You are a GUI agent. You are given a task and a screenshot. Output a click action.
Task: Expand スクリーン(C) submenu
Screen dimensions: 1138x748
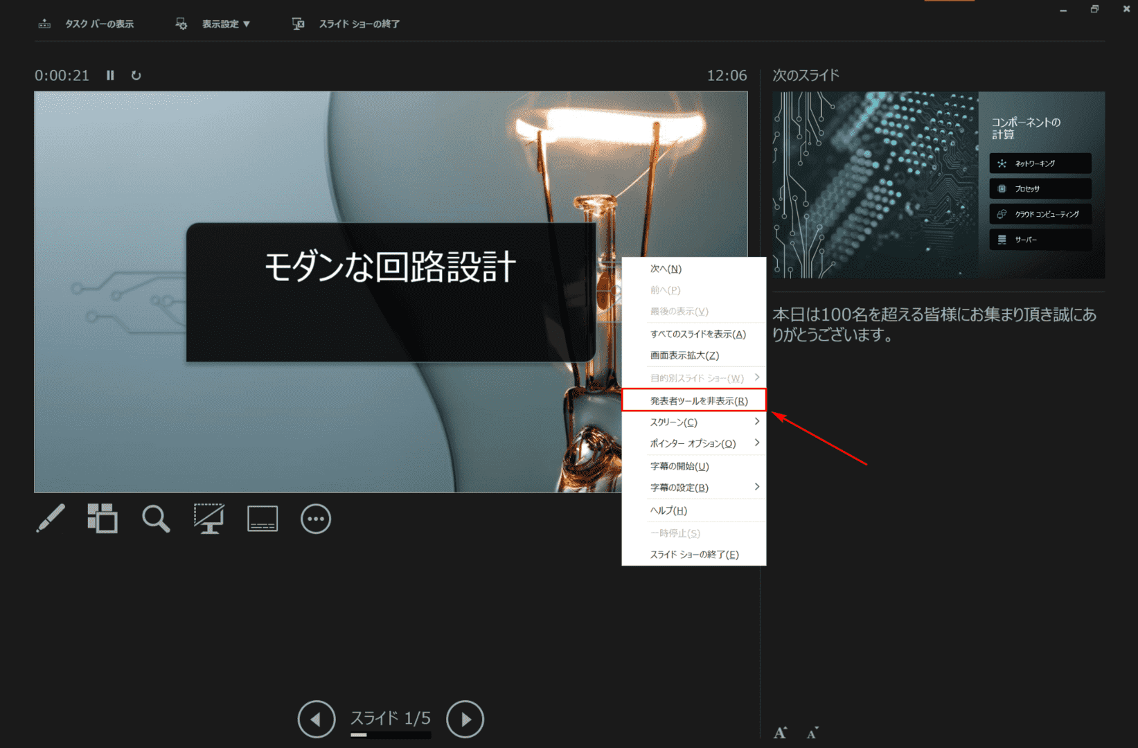pos(694,422)
